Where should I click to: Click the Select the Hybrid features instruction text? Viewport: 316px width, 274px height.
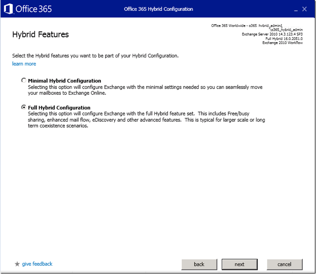tap(95, 56)
